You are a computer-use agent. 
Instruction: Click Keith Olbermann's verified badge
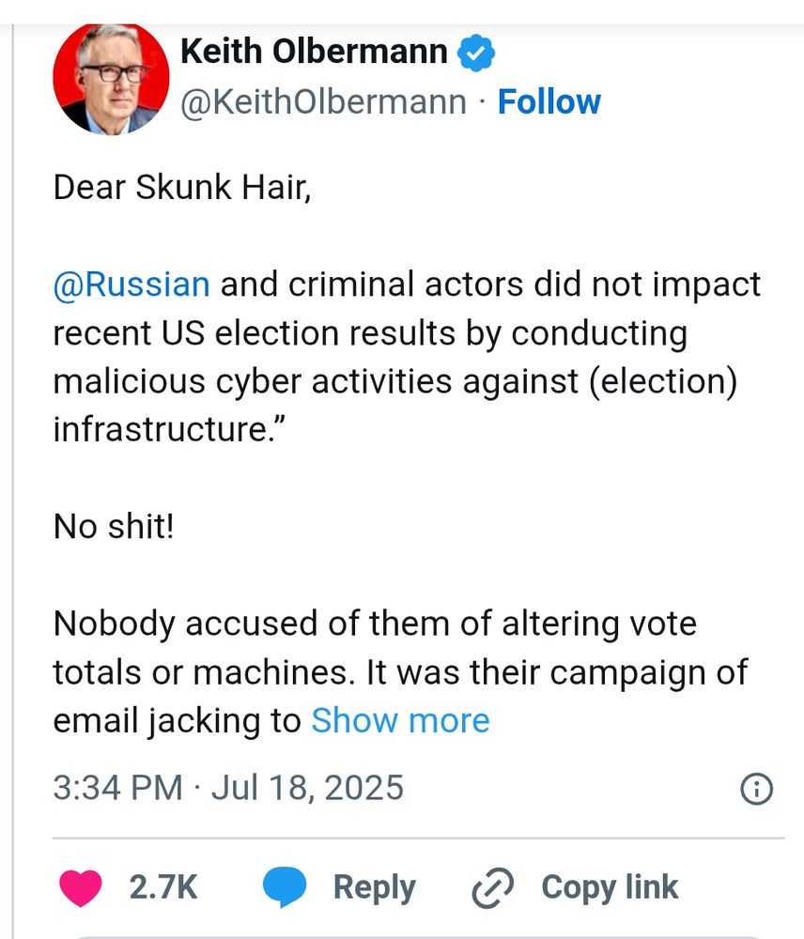tap(476, 52)
